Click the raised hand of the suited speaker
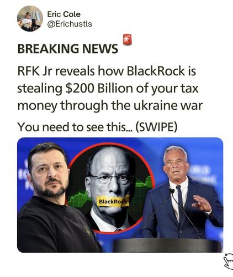 201,203
